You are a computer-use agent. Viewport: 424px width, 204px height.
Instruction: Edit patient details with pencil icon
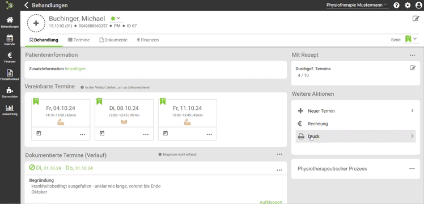[x=415, y=18]
